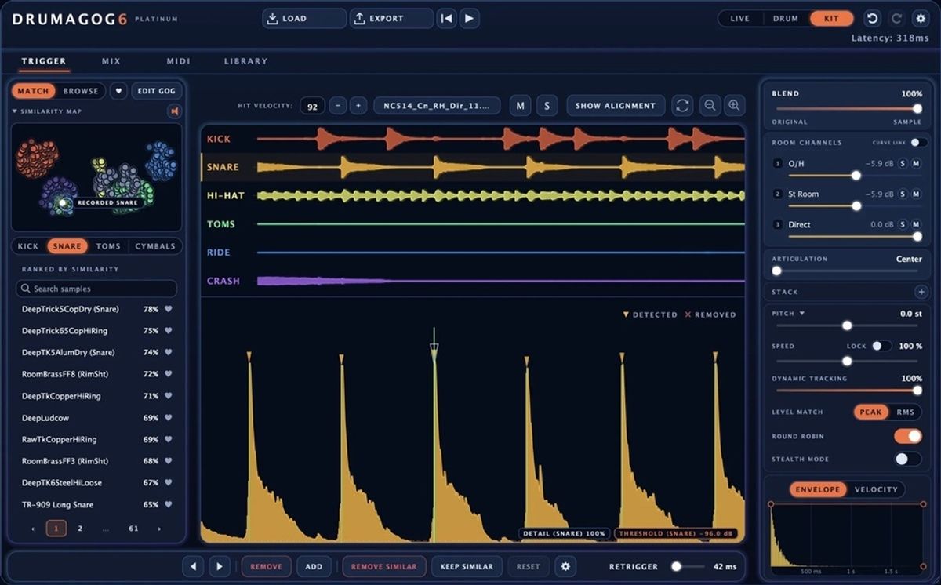Zoom in the waveform view
Screen dimensions: 941x585
(x=734, y=106)
